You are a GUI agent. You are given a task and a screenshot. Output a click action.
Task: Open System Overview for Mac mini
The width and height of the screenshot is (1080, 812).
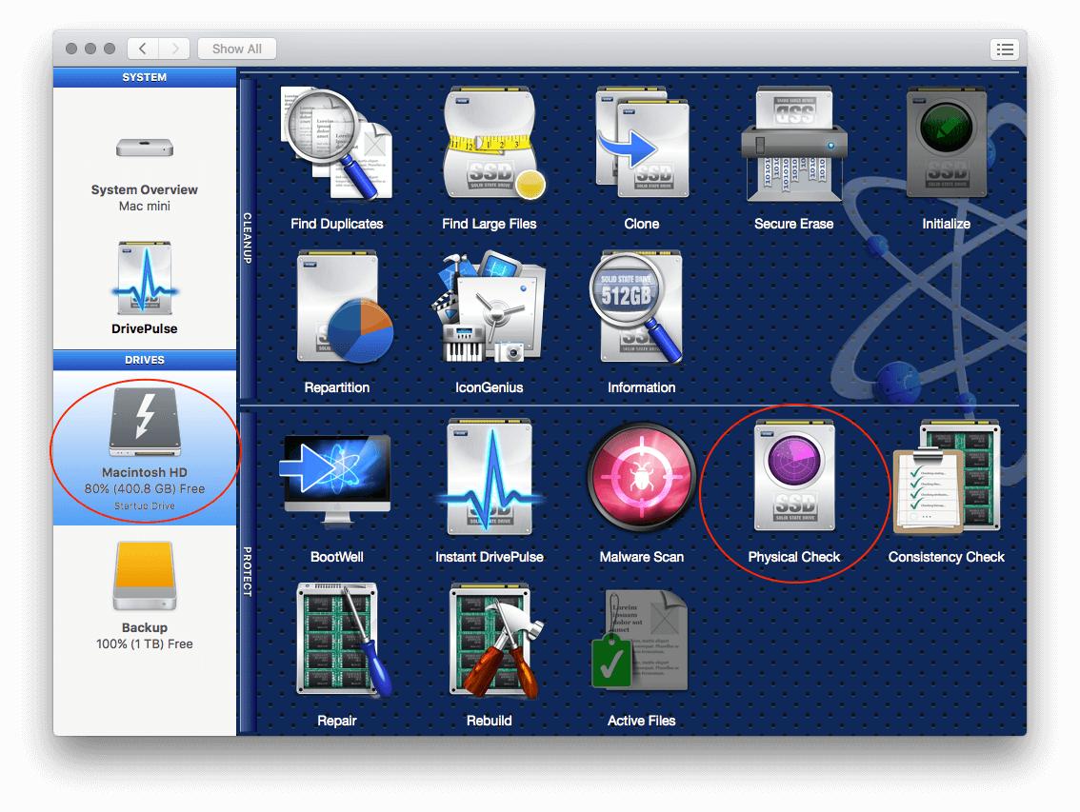[144, 167]
